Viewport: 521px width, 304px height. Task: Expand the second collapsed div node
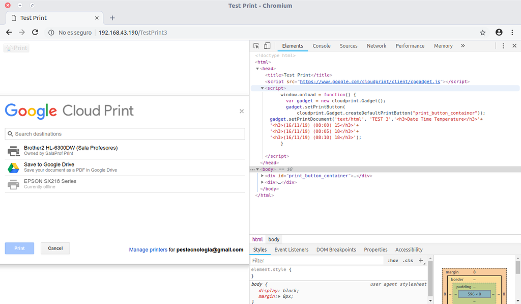tap(262, 182)
